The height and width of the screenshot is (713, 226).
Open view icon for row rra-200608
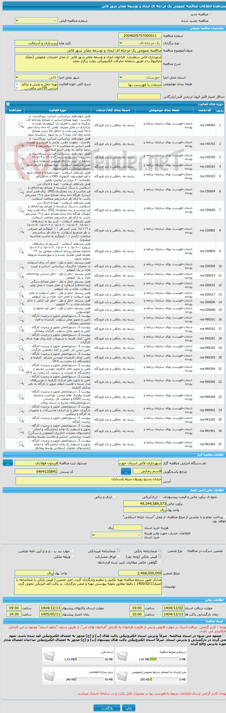(20, 310)
